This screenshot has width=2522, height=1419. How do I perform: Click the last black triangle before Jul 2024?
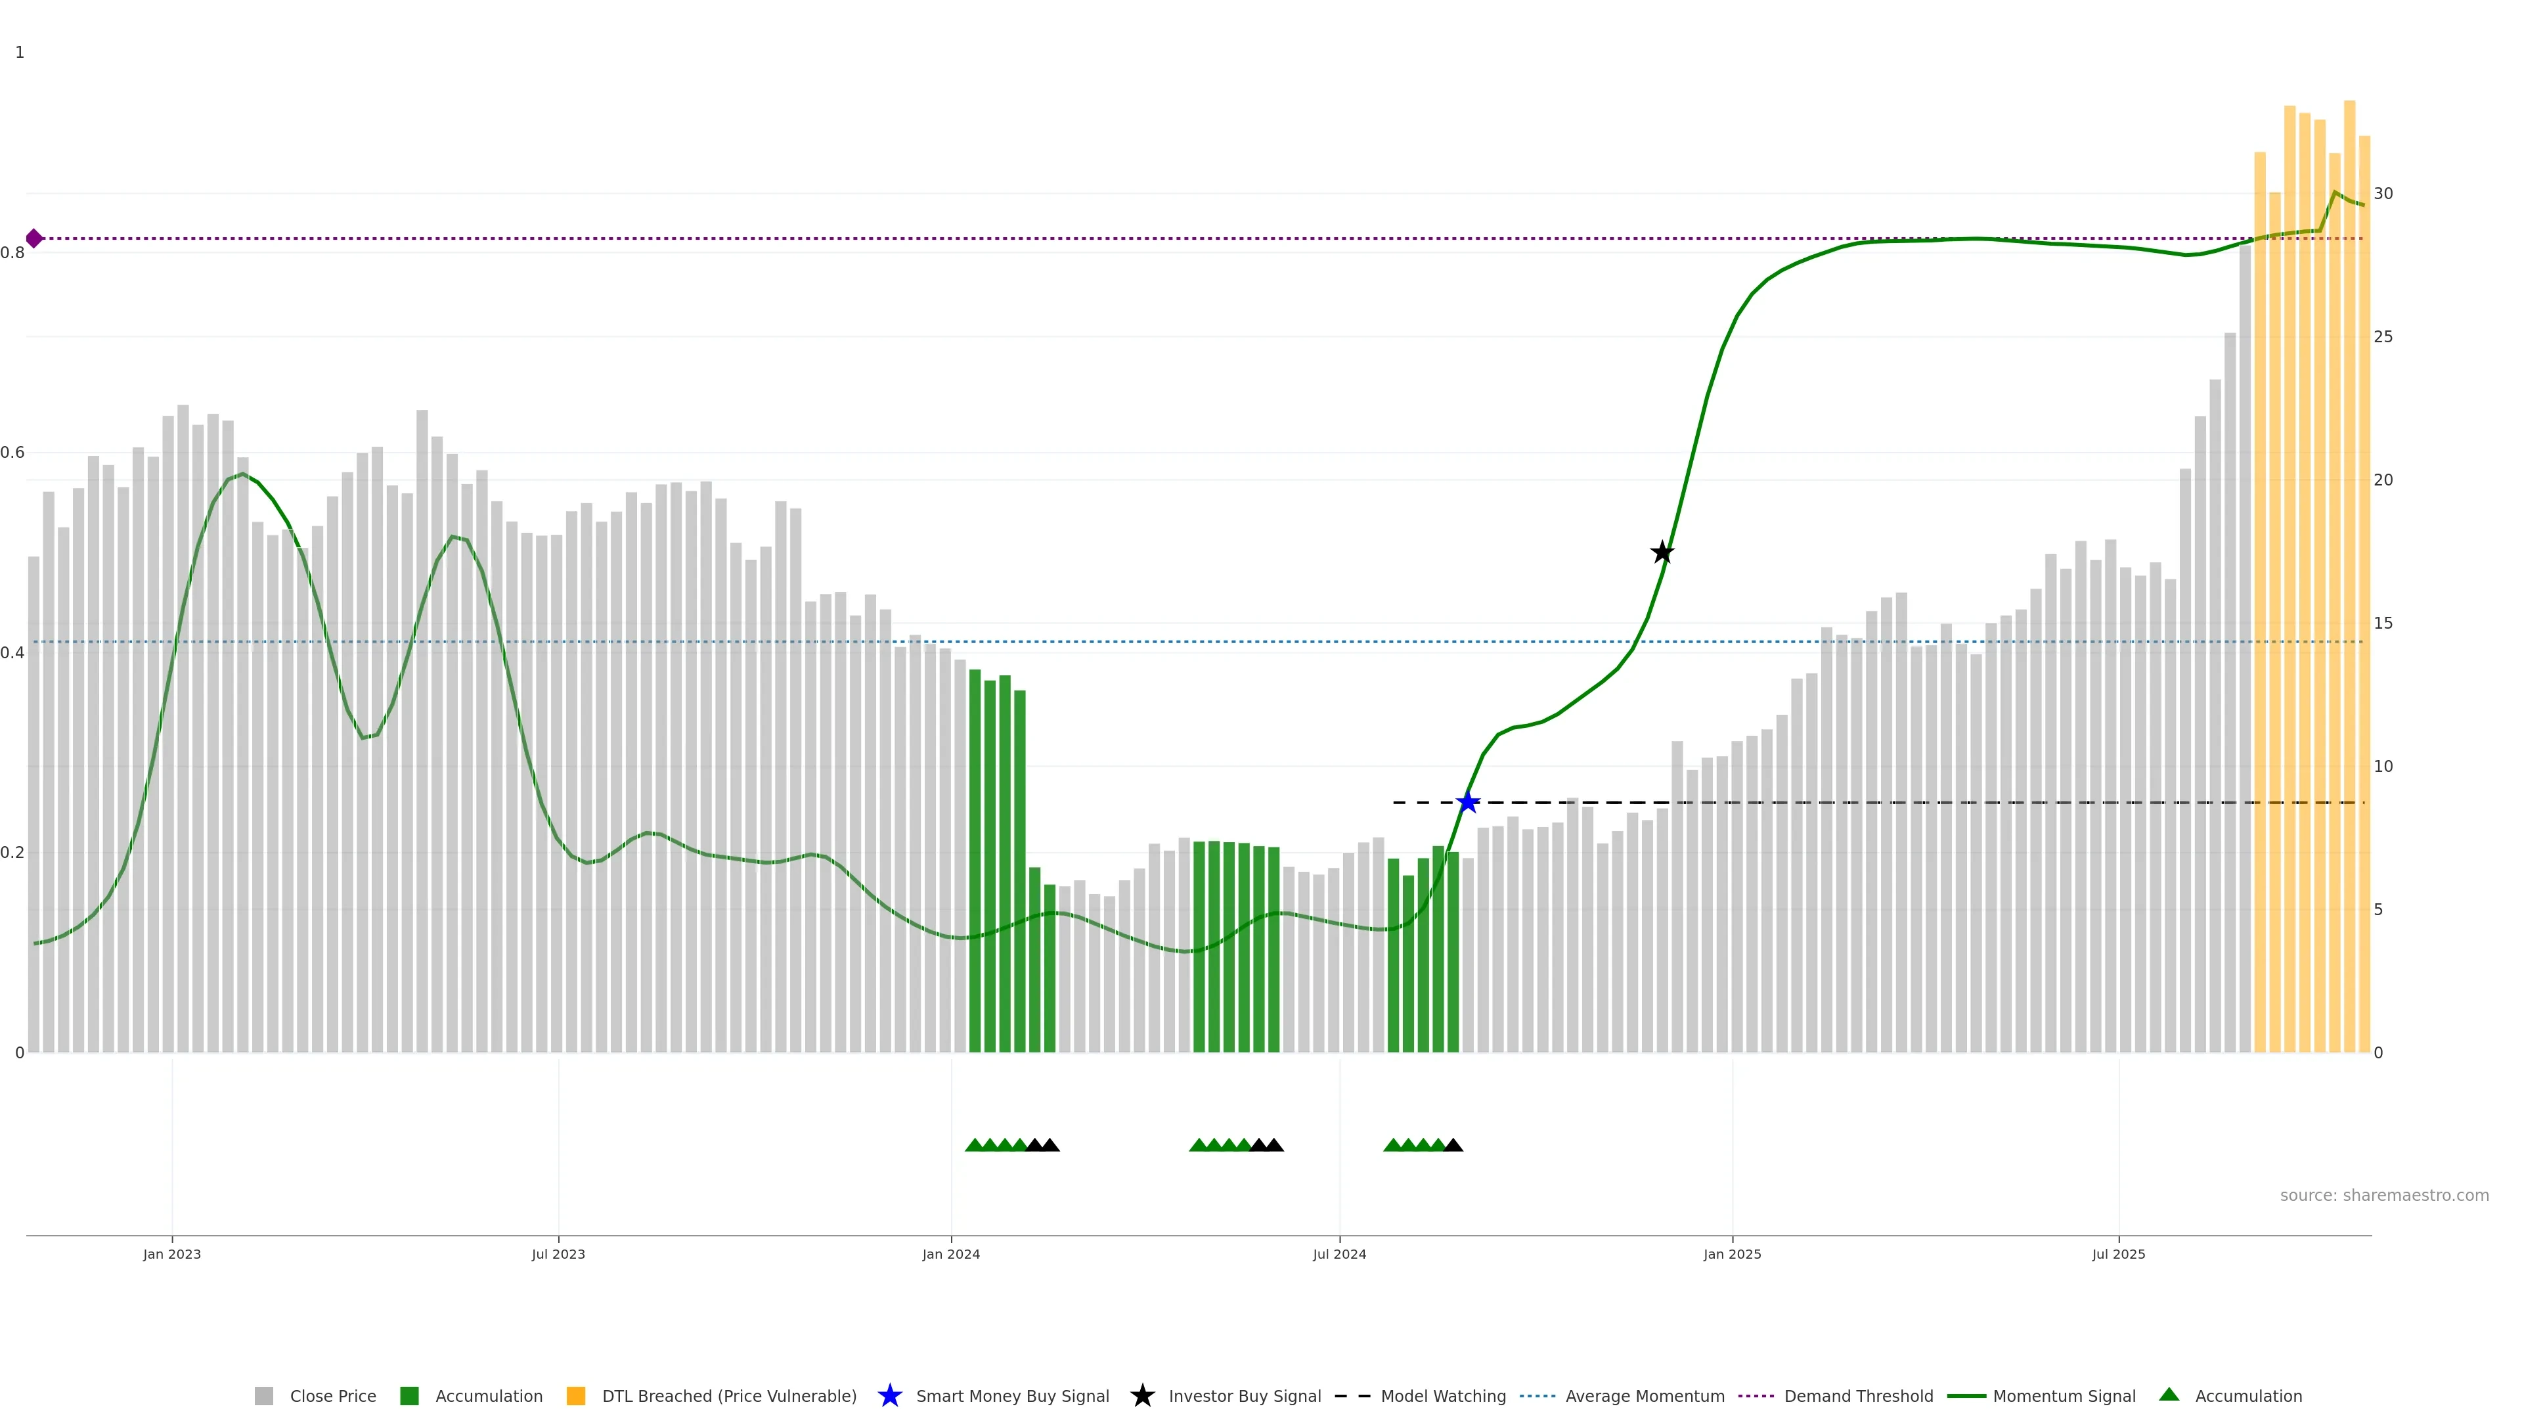click(x=1273, y=1145)
